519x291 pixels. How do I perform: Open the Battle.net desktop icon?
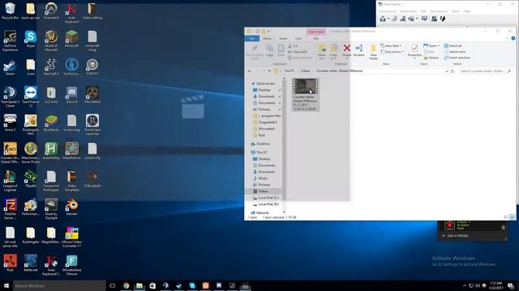coord(31,264)
